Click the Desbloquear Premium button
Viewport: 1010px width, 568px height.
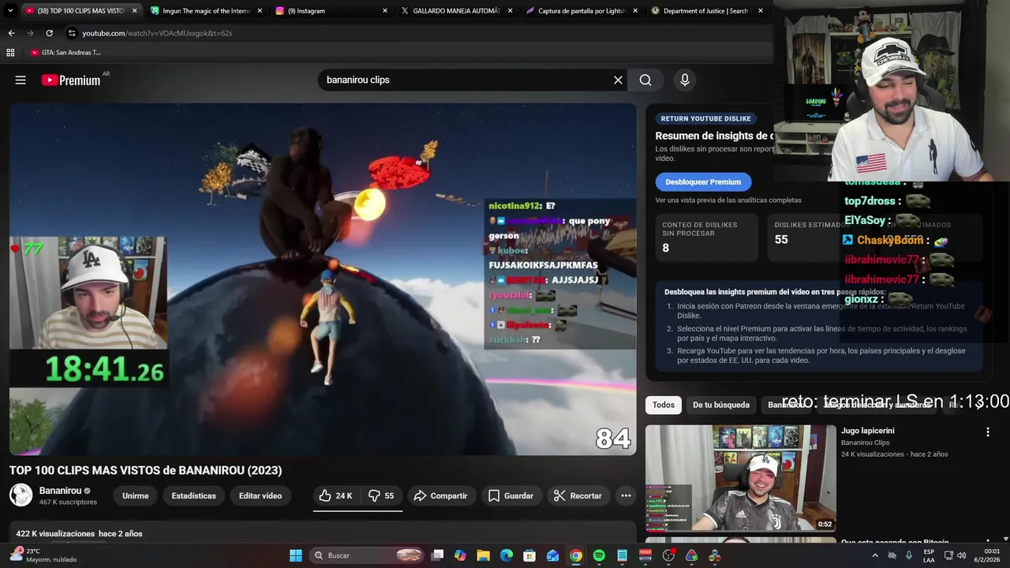(703, 181)
